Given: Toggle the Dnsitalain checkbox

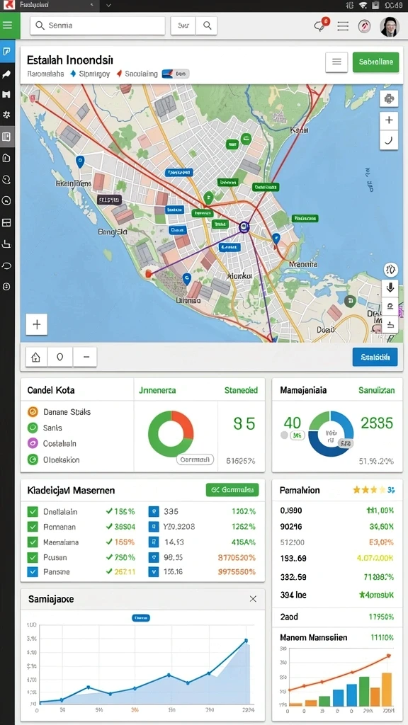Looking at the screenshot, I should (33, 511).
